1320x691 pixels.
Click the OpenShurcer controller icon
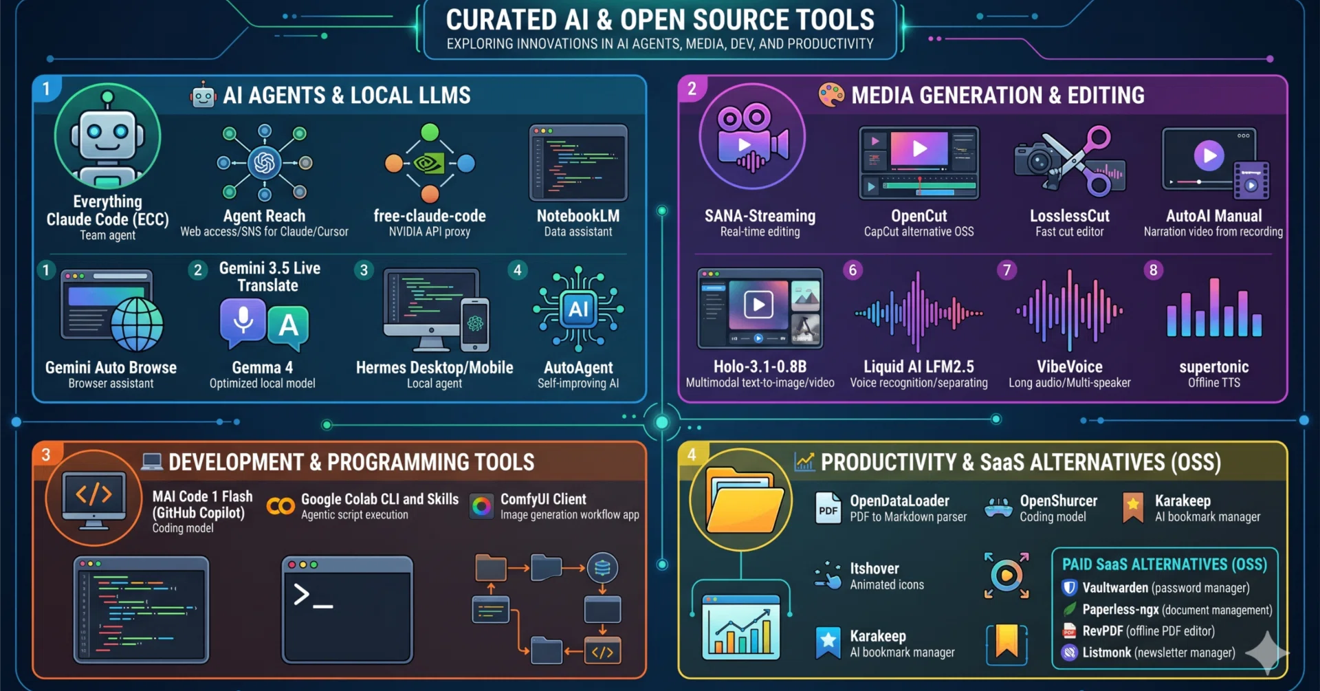click(x=998, y=508)
